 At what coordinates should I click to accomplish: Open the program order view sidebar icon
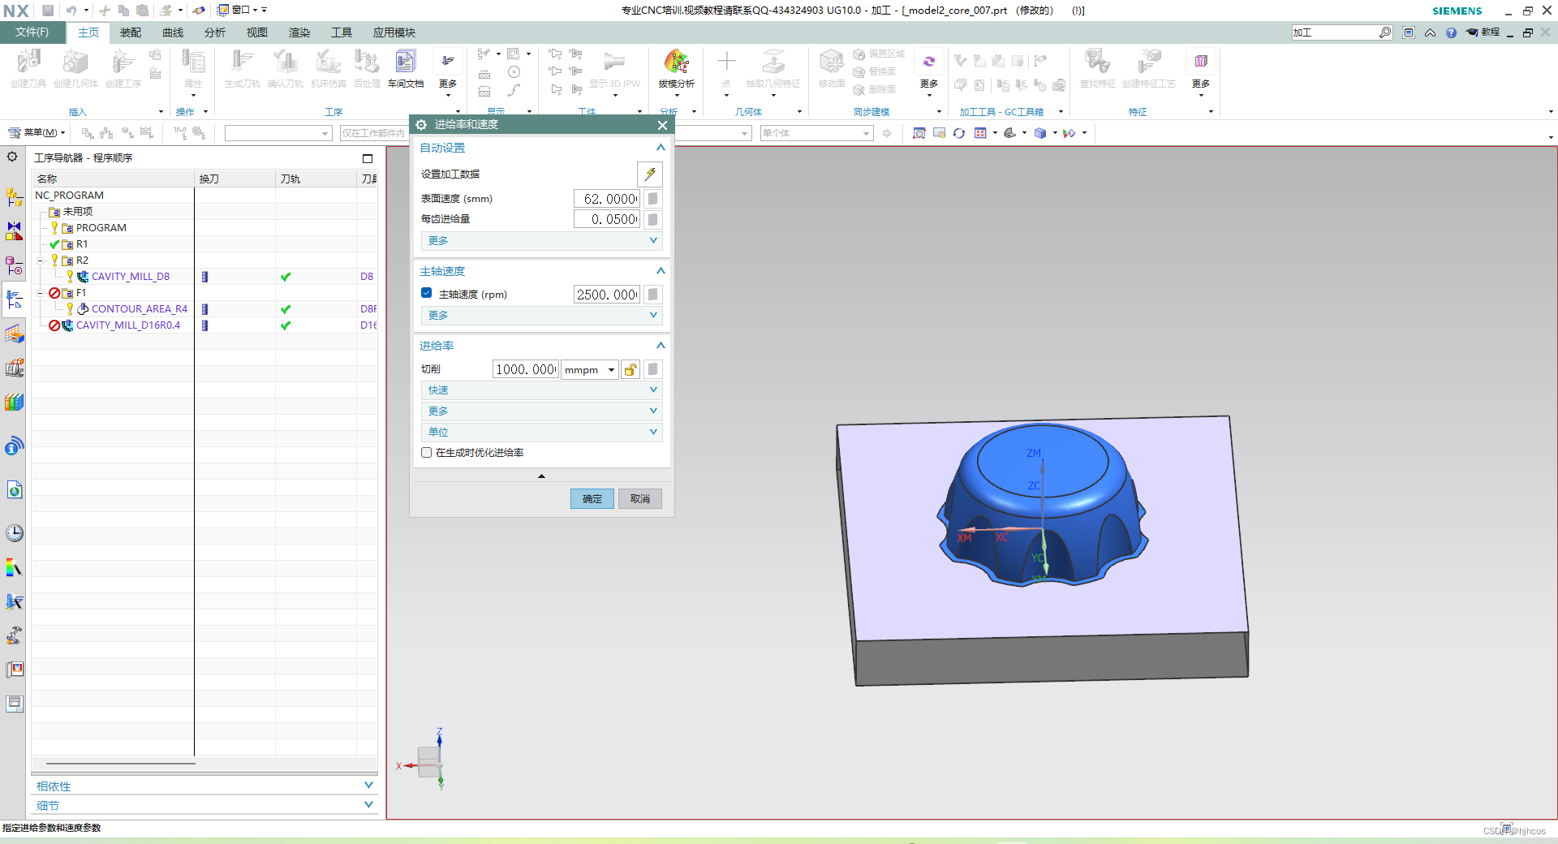click(15, 299)
